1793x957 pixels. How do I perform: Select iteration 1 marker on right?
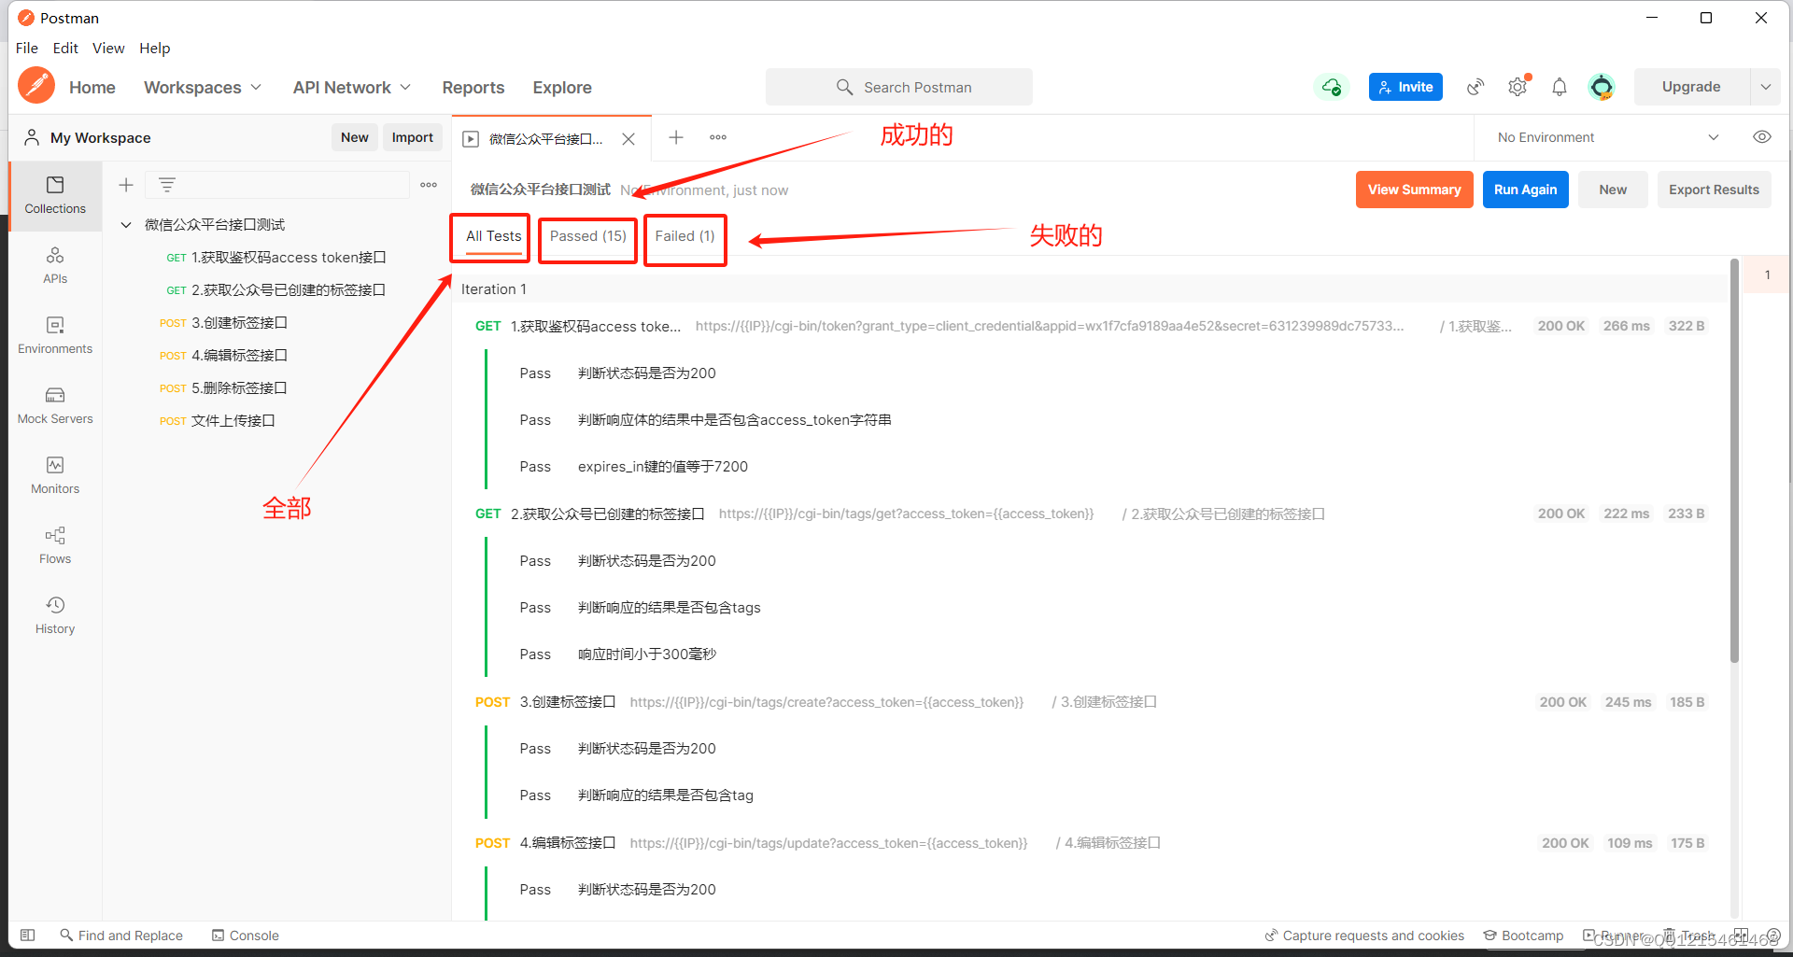coord(1767,274)
